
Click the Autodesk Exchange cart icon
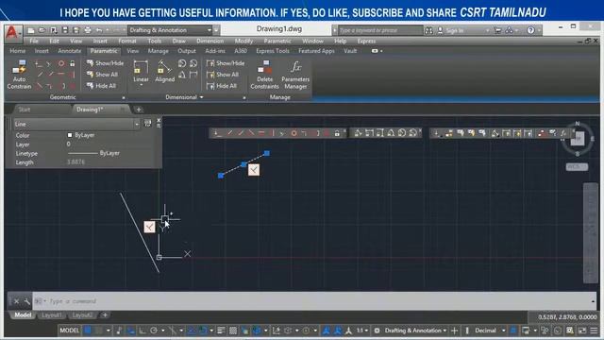(497, 30)
